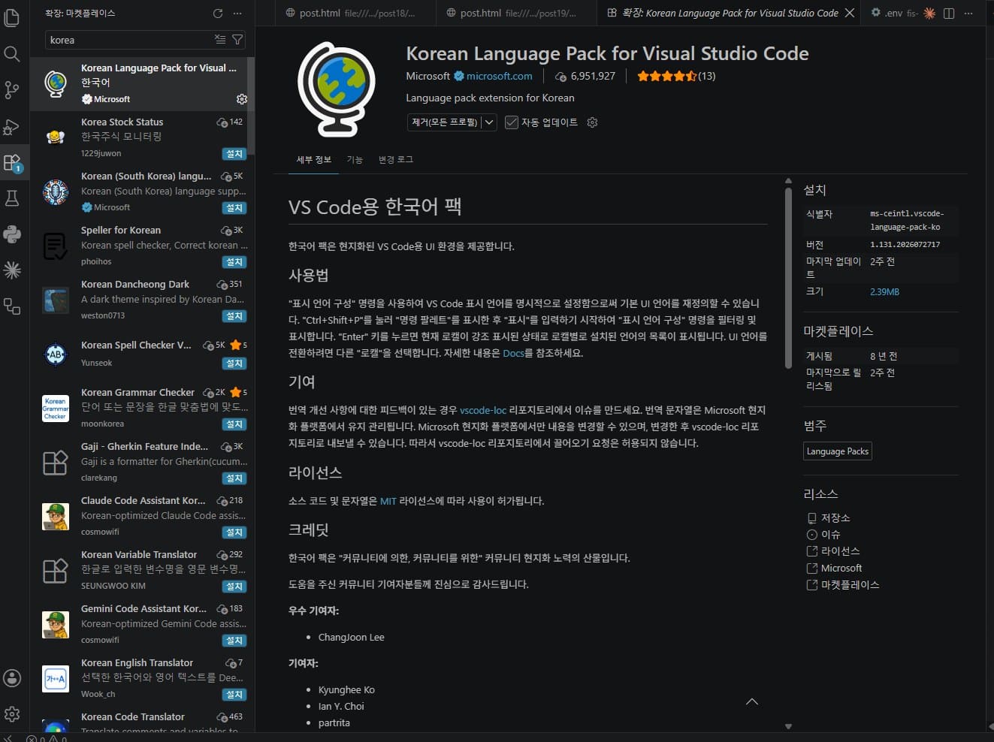Screen dimensions: 994x742
Task: Install Korea Stock Status extension
Action: 234,154
